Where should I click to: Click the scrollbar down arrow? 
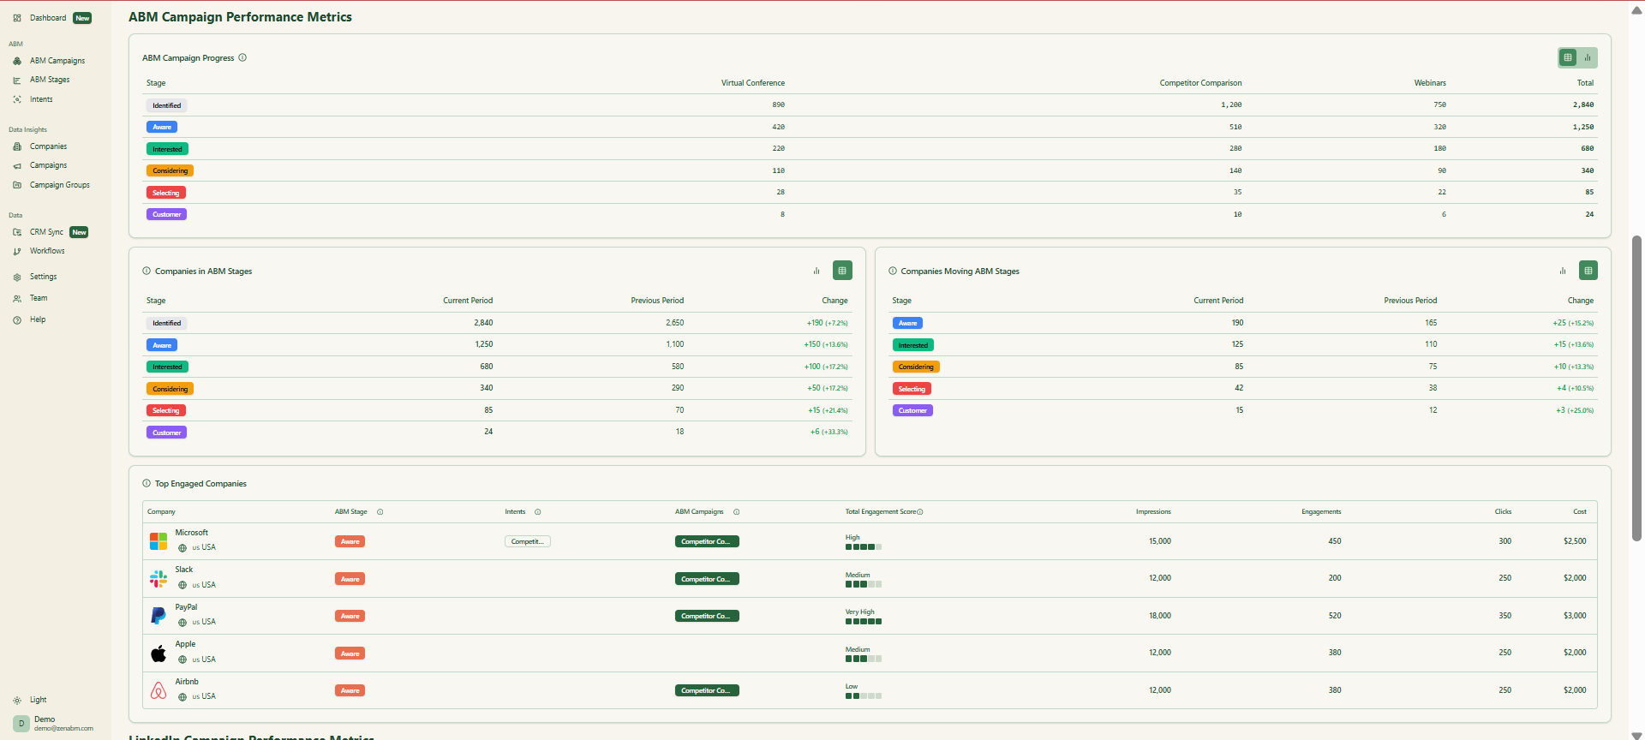pyautogui.click(x=1636, y=734)
